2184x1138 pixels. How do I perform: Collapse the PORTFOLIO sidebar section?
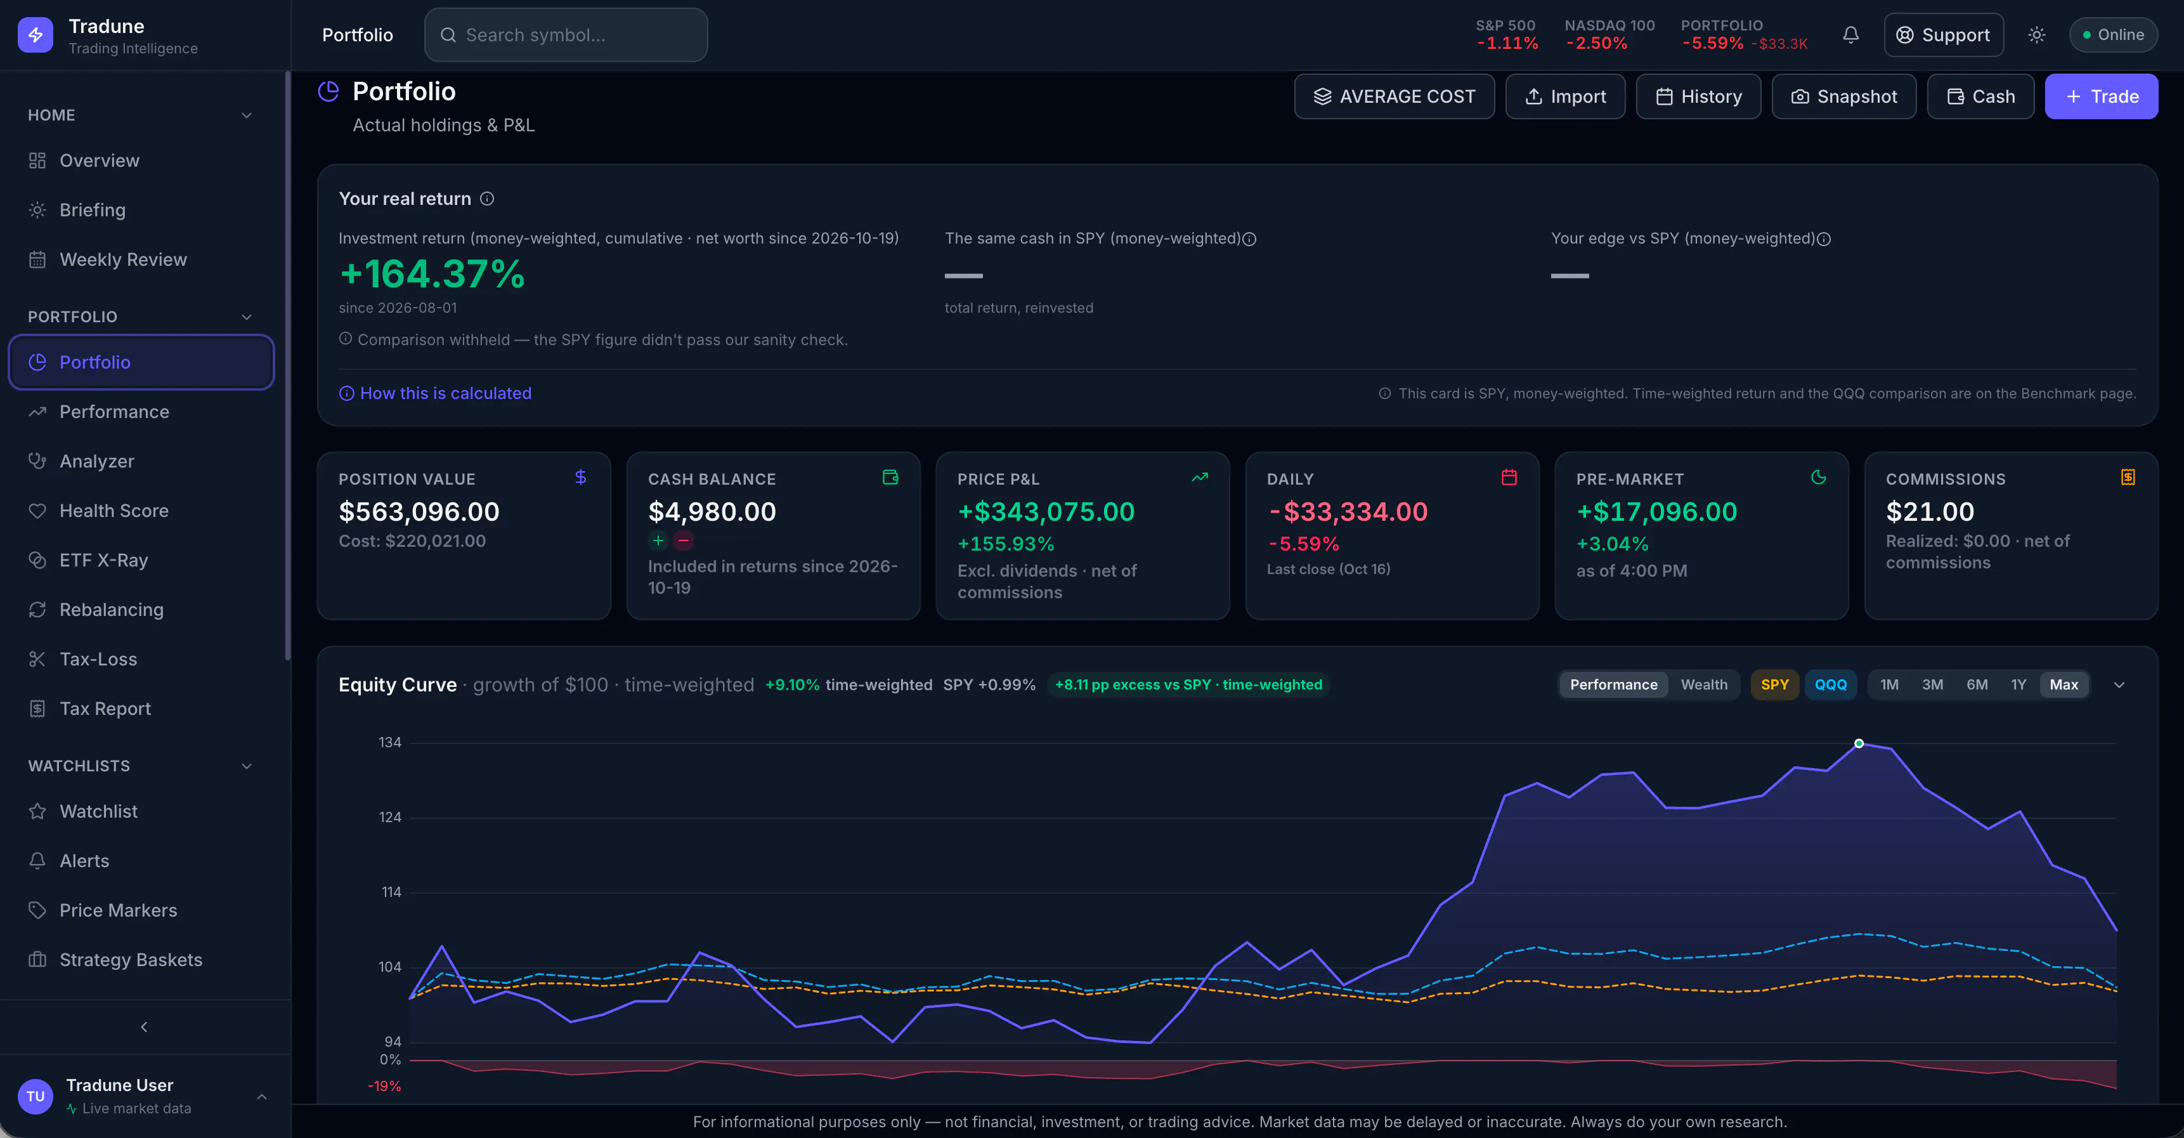[247, 317]
